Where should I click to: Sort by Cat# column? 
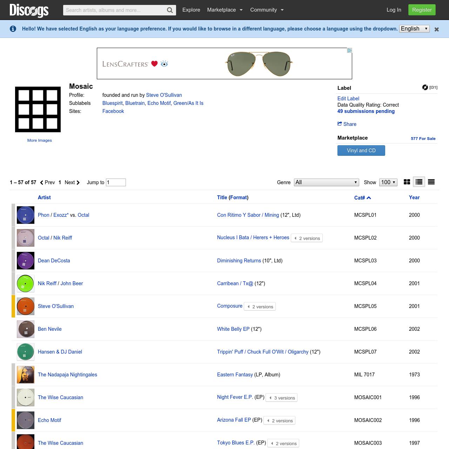pos(362,198)
